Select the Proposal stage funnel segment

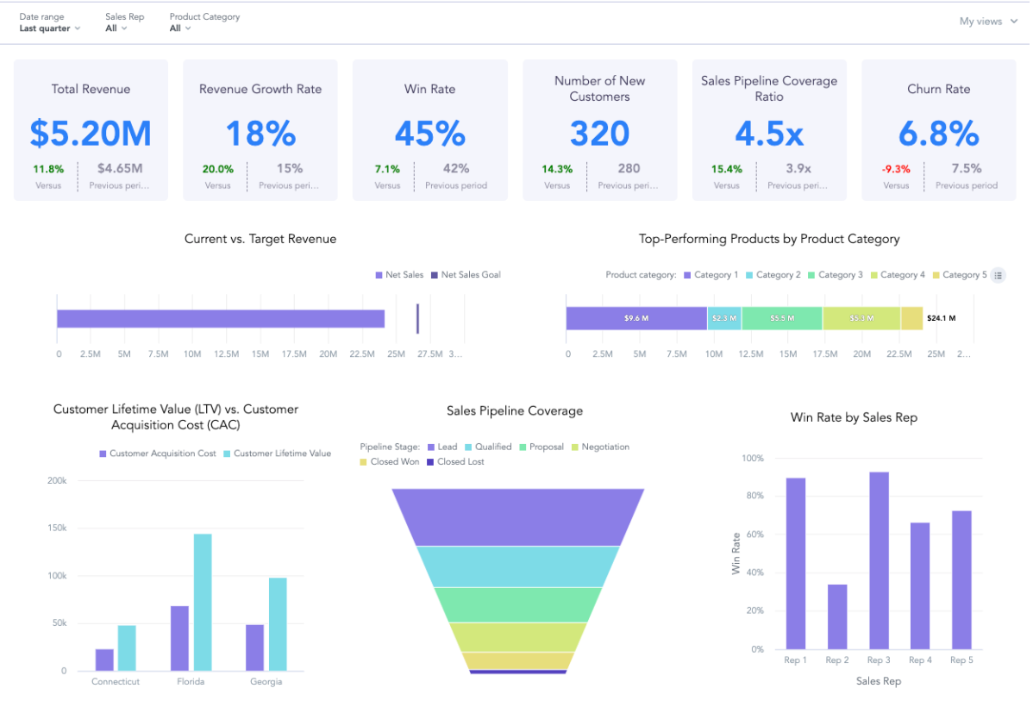517,604
